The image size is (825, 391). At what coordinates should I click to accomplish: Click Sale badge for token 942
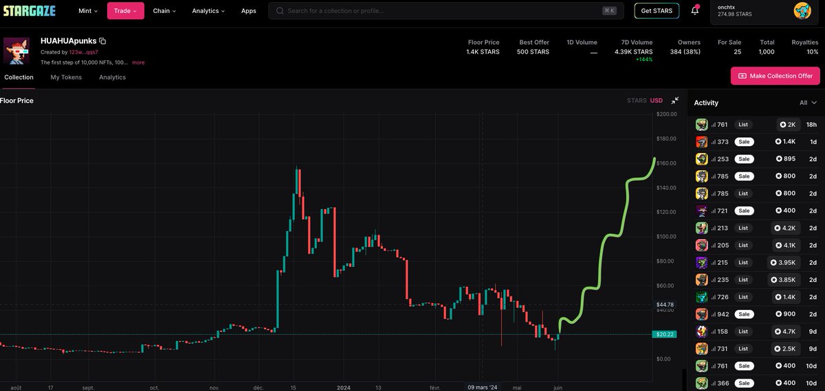[743, 314]
